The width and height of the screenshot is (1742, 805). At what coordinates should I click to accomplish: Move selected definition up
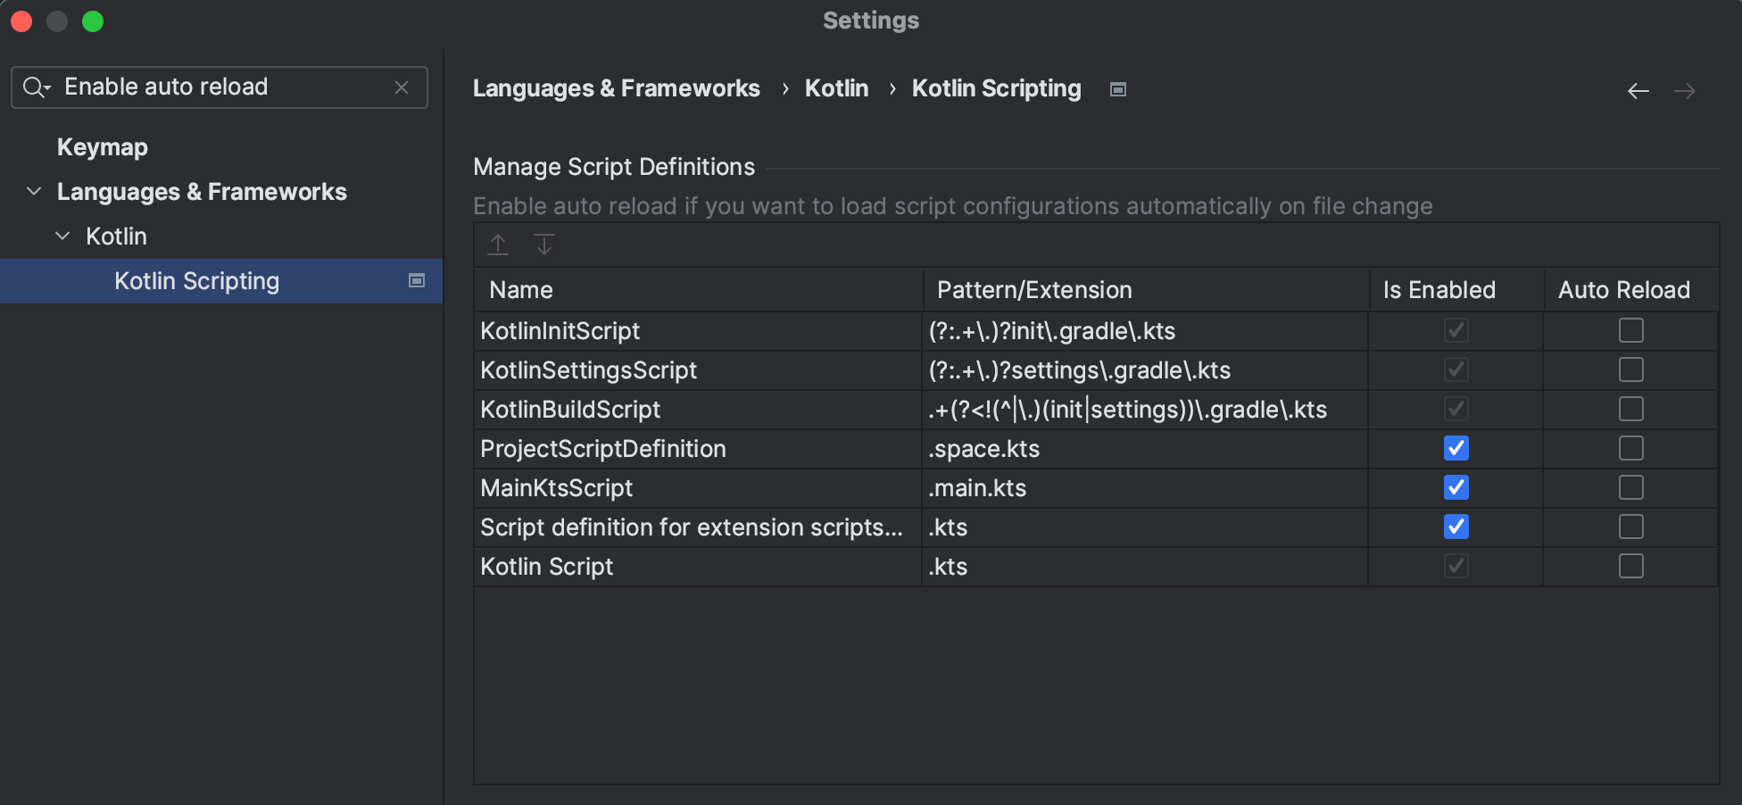point(498,245)
